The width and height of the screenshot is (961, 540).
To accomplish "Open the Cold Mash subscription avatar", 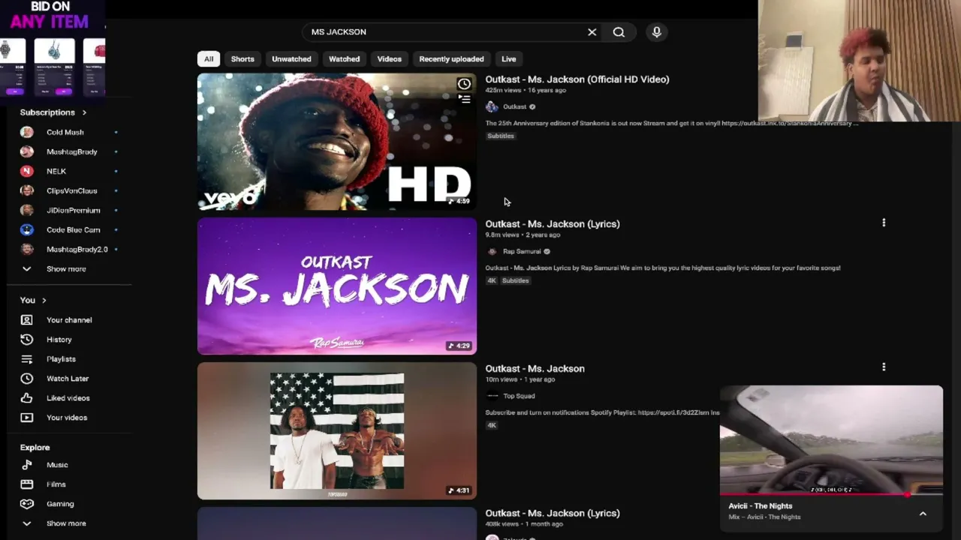I will (x=27, y=132).
